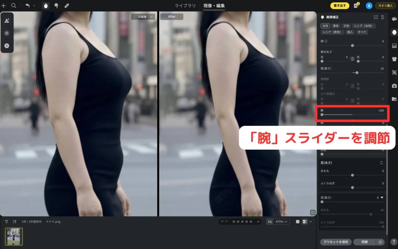Click the yellow 書き出す export button

[340, 6]
